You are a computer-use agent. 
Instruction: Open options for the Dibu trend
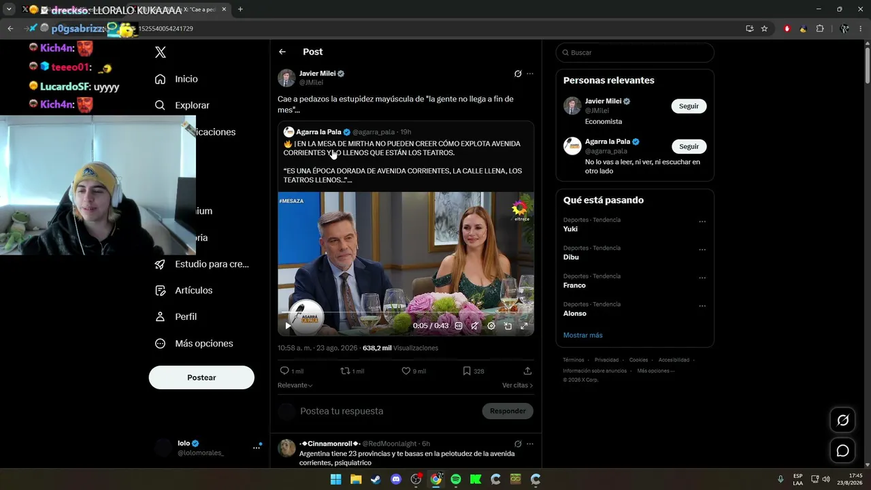click(702, 250)
